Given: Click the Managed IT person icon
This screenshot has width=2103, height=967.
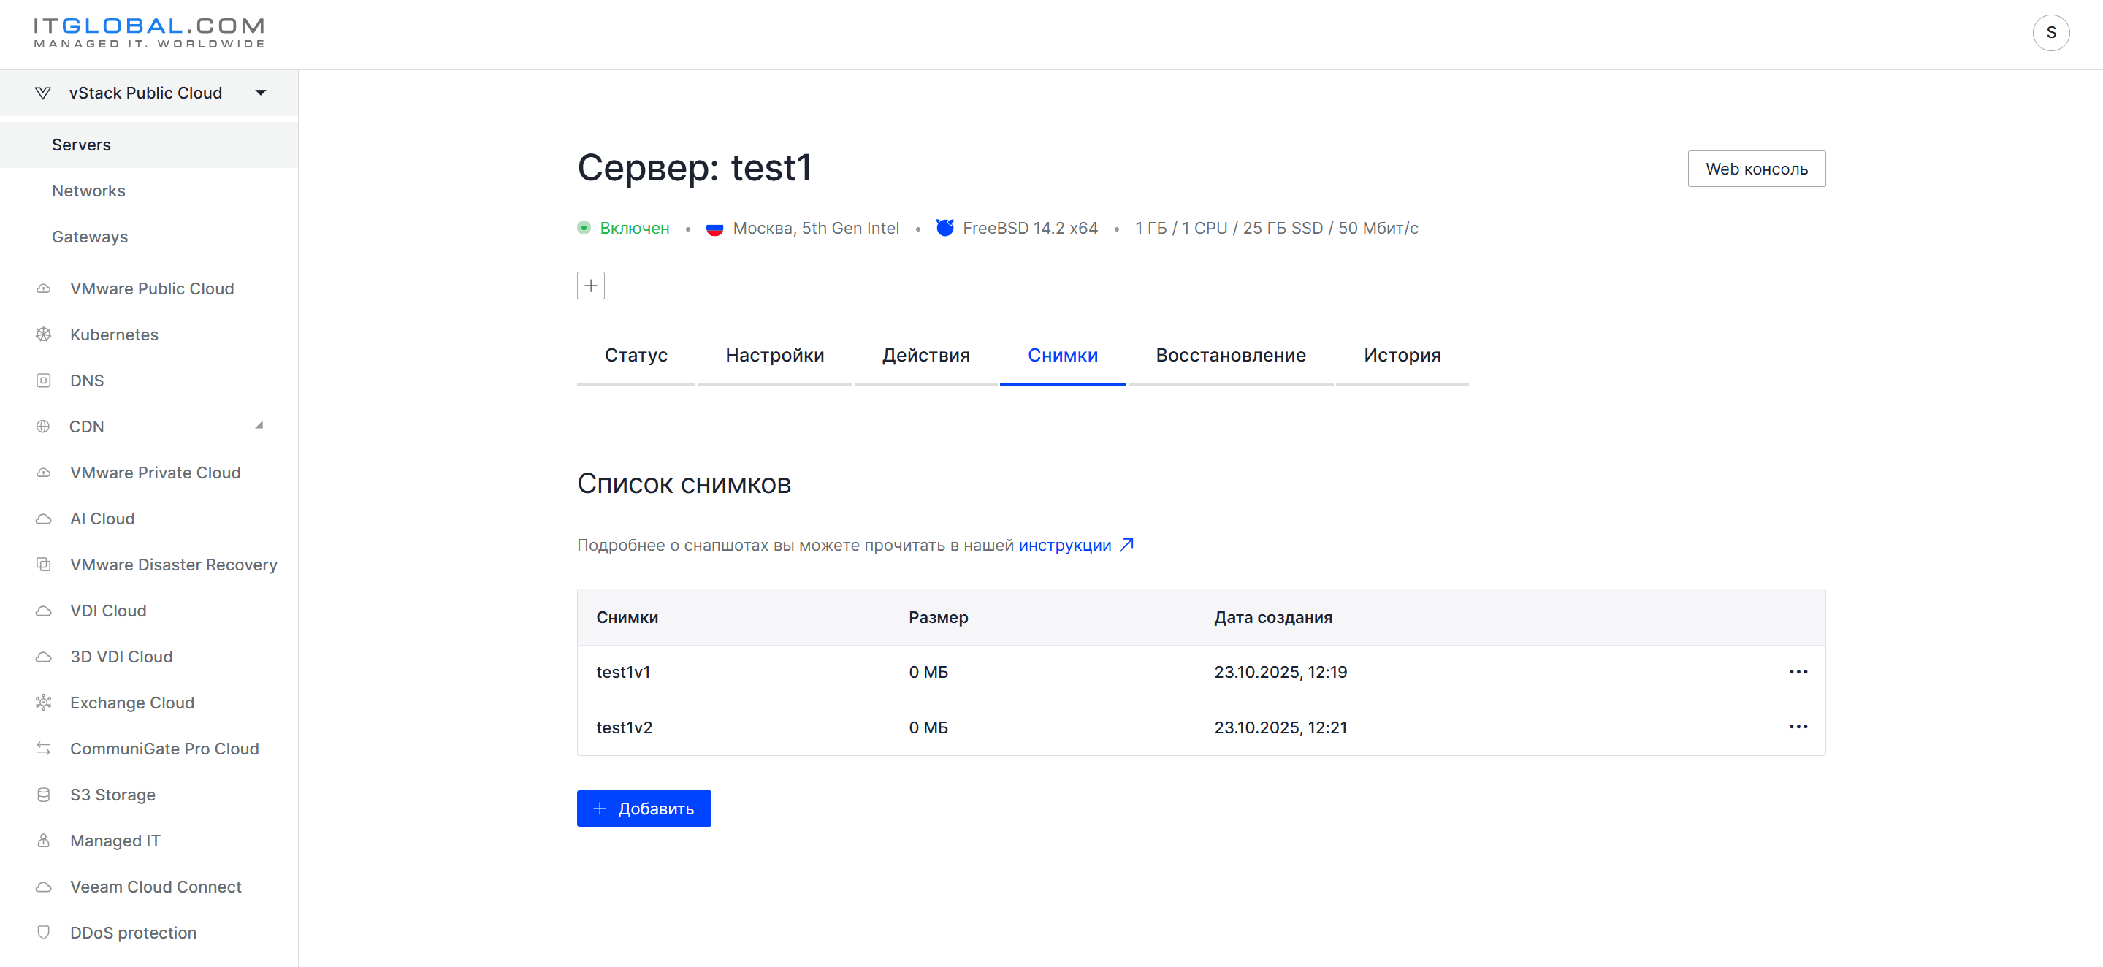Looking at the screenshot, I should (44, 841).
